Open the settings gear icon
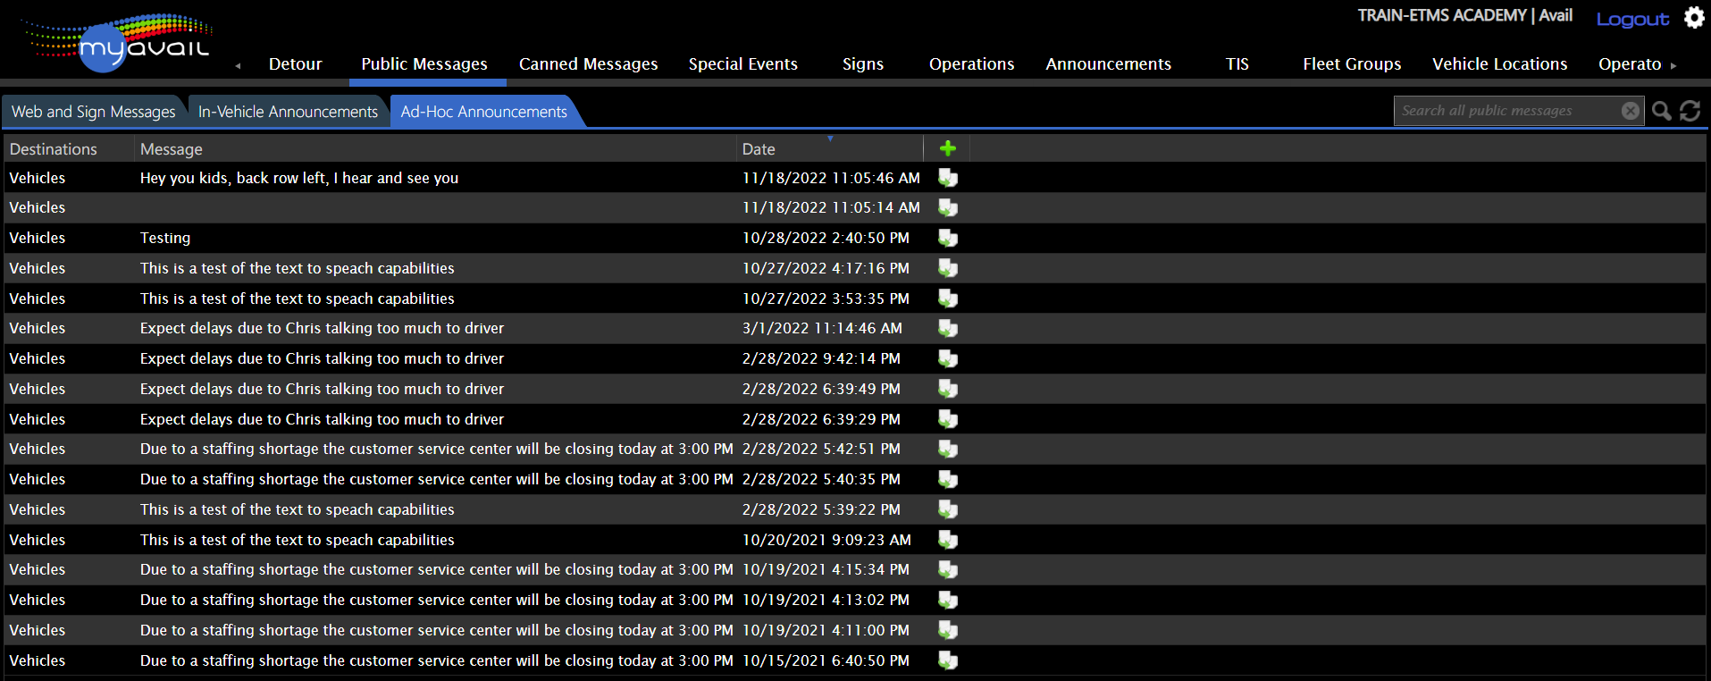The image size is (1711, 681). coord(1694,18)
